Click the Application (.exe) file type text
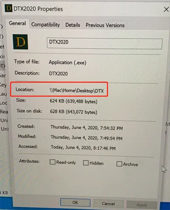Image resolution: width=170 pixels, height=210 pixels. tap(68, 62)
